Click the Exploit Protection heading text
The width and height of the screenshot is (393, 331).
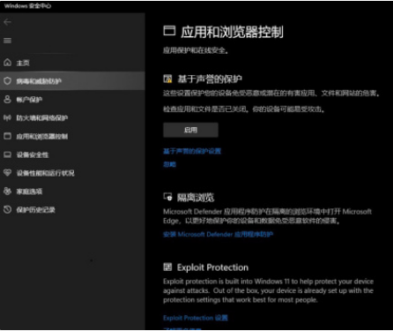point(212,267)
